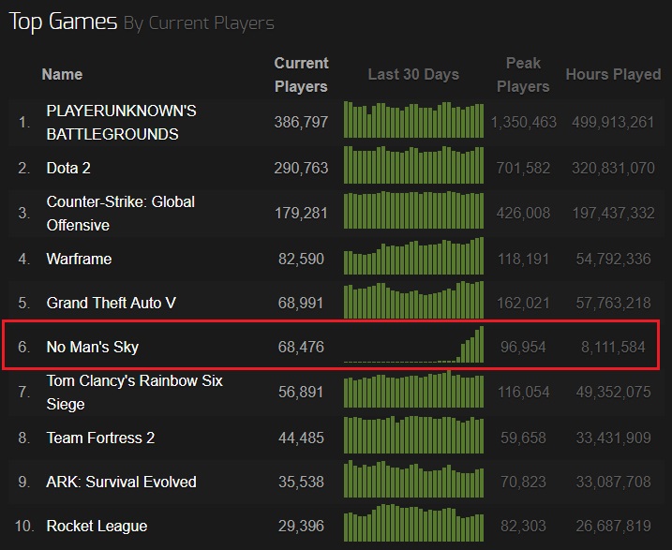This screenshot has height=550, width=672.
Task: Click the 30-day chart for Team Fortress 2
Action: pos(413,435)
